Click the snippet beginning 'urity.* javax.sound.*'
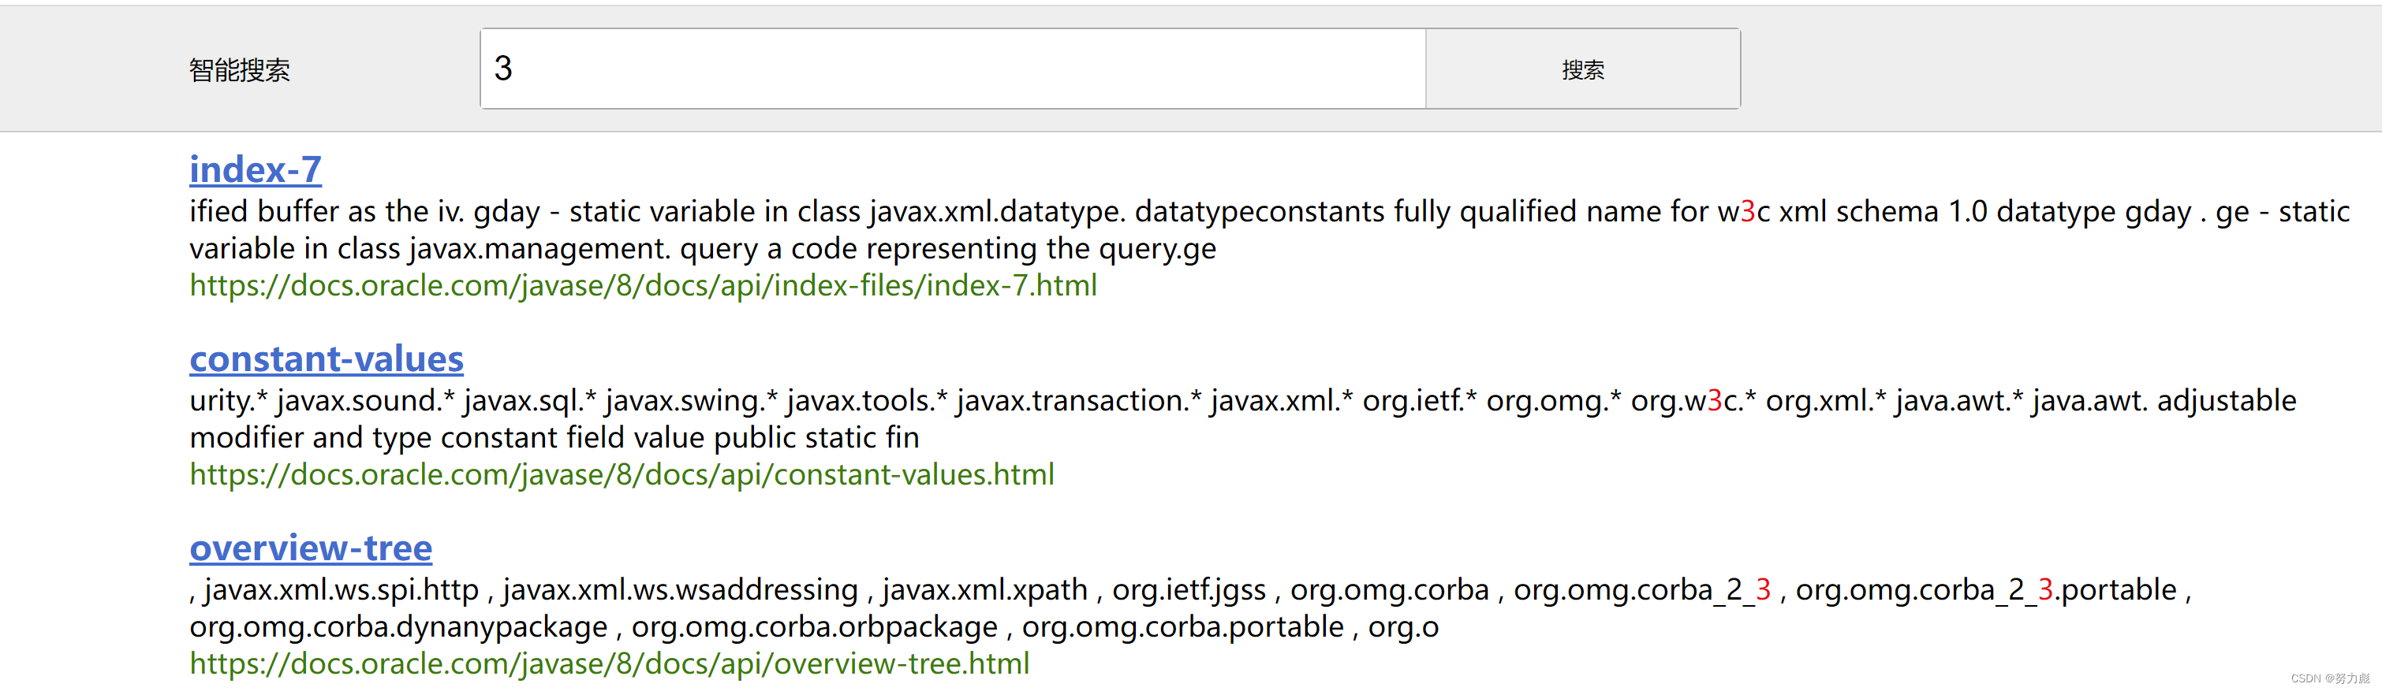Viewport: 2382px width, 691px height. [1243, 418]
